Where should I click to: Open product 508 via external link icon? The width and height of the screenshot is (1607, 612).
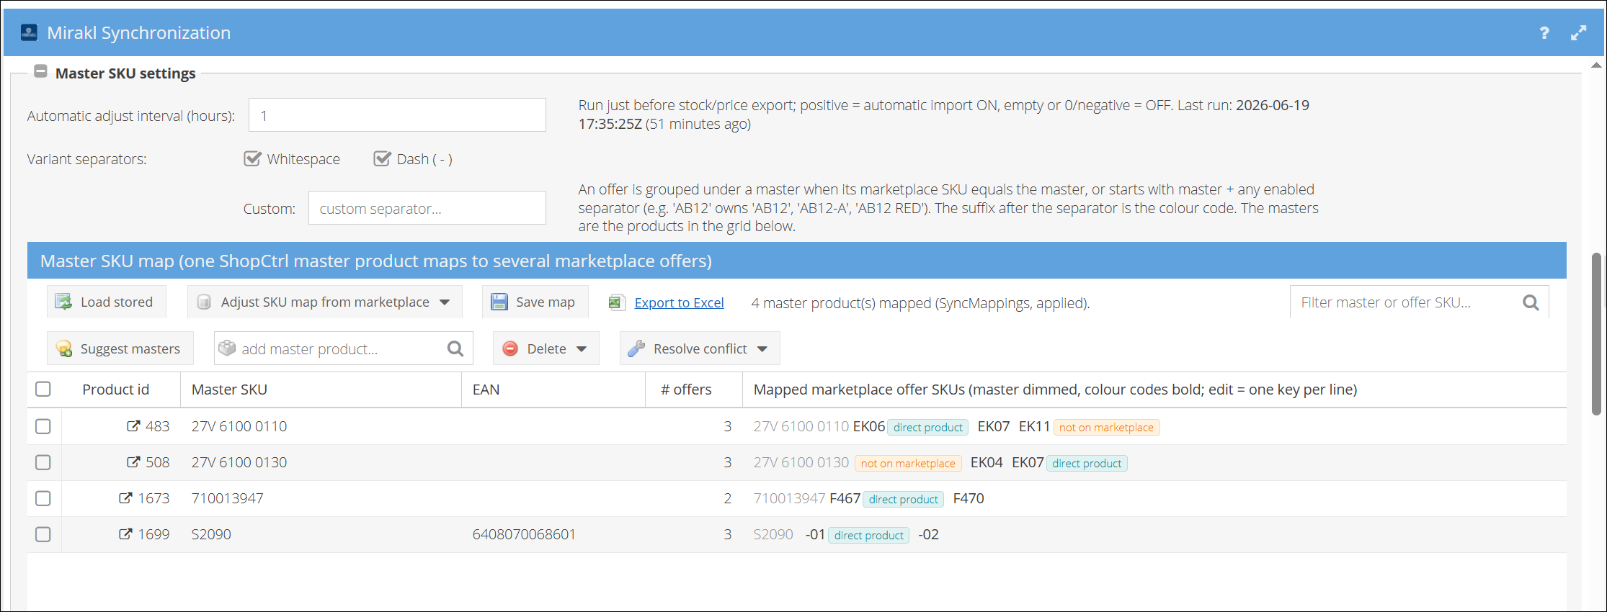133,462
